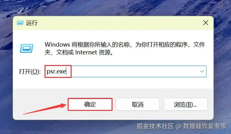This screenshot has height=134, width=231.
Task: Place cursor in the psr.exe text
Action: pos(56,72)
